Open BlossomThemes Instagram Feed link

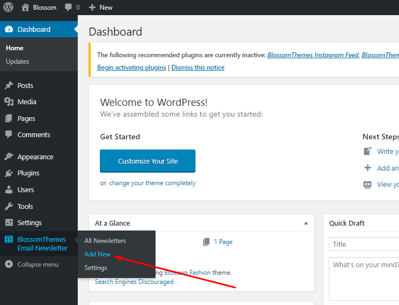pyautogui.click(x=313, y=55)
